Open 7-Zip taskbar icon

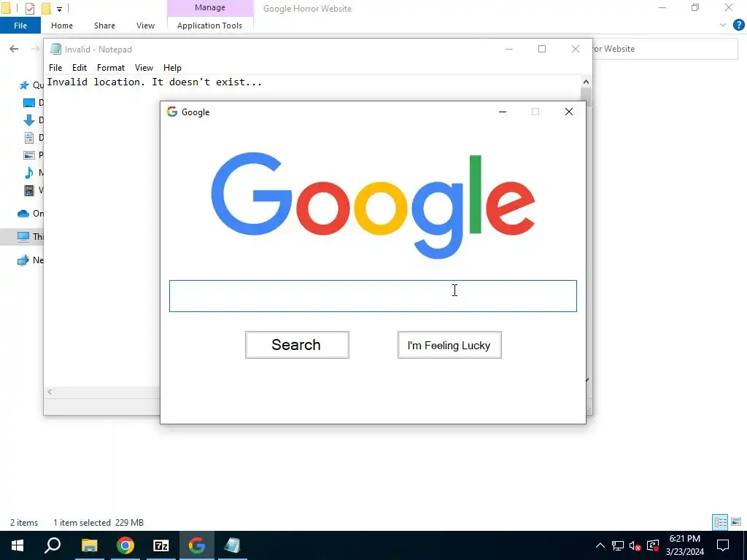[161, 545]
